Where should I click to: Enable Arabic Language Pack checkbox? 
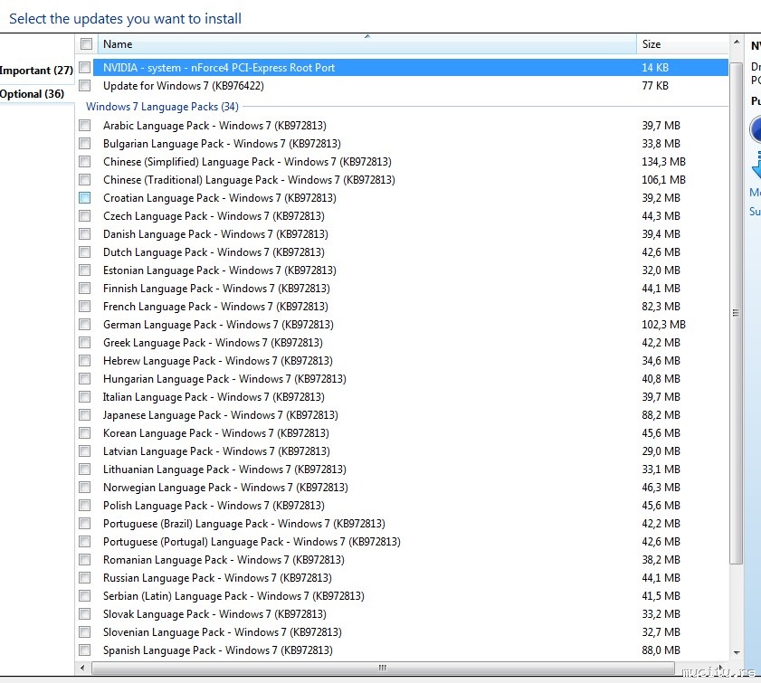point(85,126)
